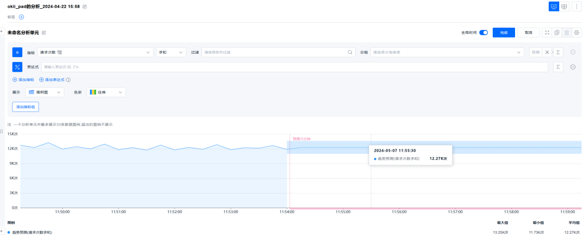Expand the 面积图 chart type dropdown
588x238 pixels.
(46, 92)
